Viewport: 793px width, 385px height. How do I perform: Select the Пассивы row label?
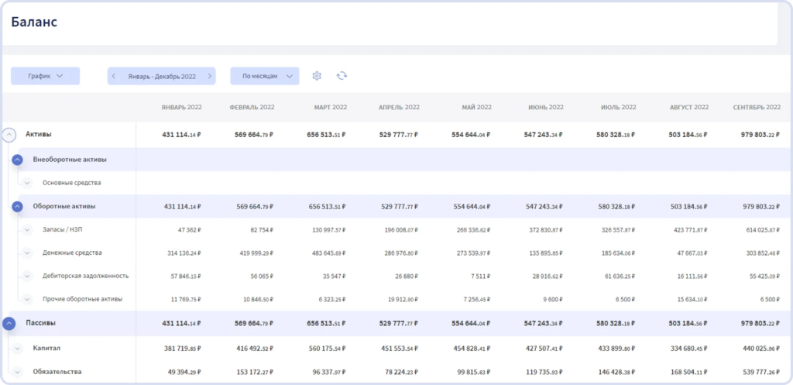(40, 323)
